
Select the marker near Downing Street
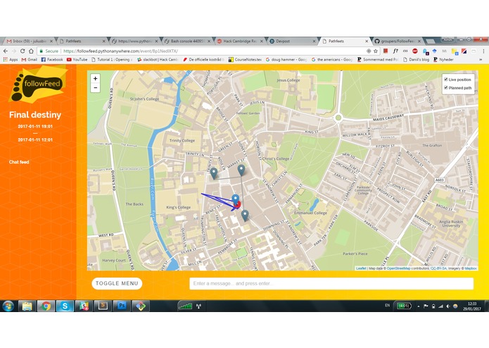tap(245, 216)
